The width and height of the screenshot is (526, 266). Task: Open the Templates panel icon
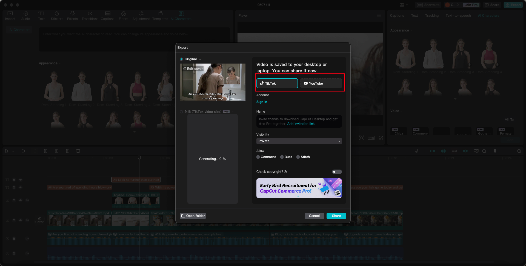click(x=160, y=16)
